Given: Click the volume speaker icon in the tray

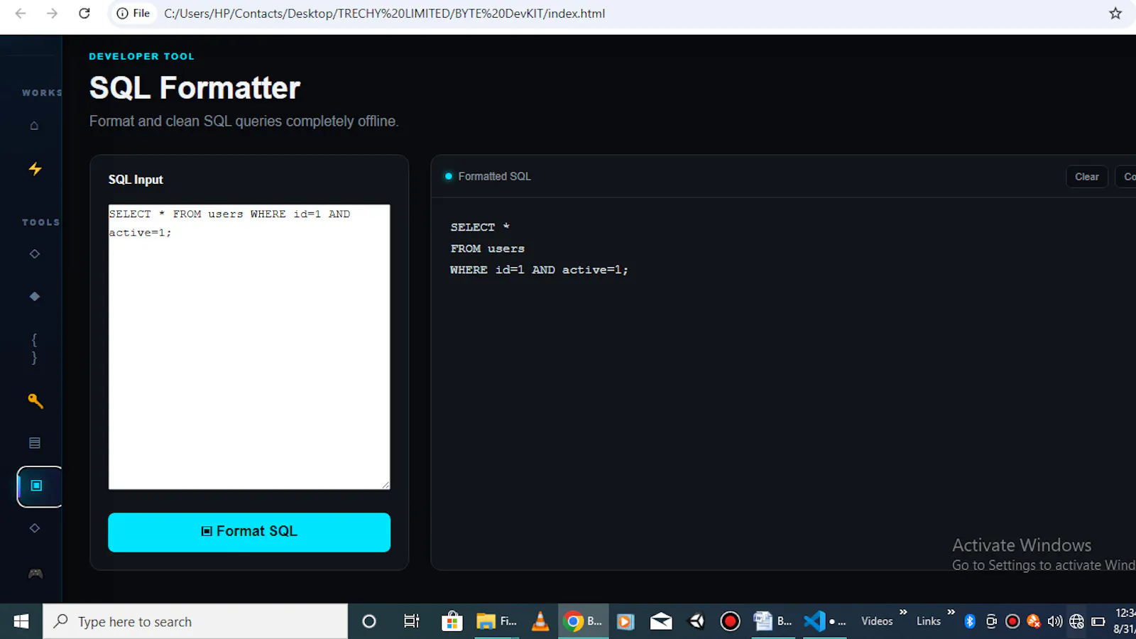Looking at the screenshot, I should pos(1055,621).
